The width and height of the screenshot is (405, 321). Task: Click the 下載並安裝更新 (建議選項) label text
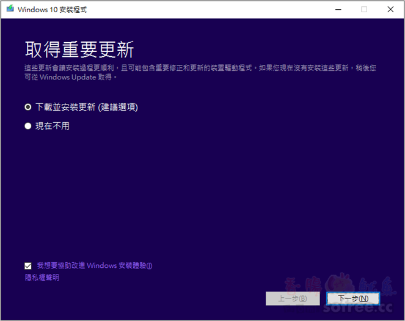pyautogui.click(x=86, y=107)
